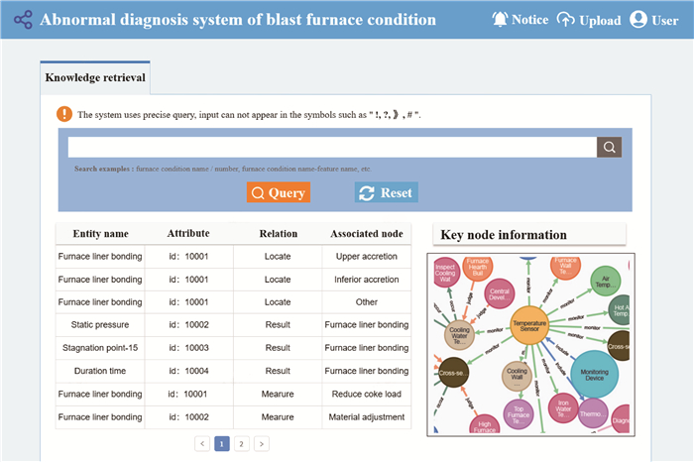Click the Upload cloud icon
The image size is (694, 462).
pyautogui.click(x=566, y=20)
